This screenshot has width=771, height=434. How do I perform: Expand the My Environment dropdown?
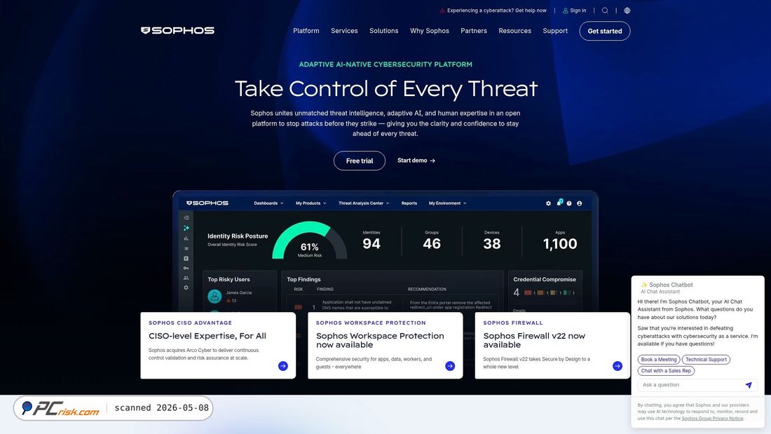447,203
